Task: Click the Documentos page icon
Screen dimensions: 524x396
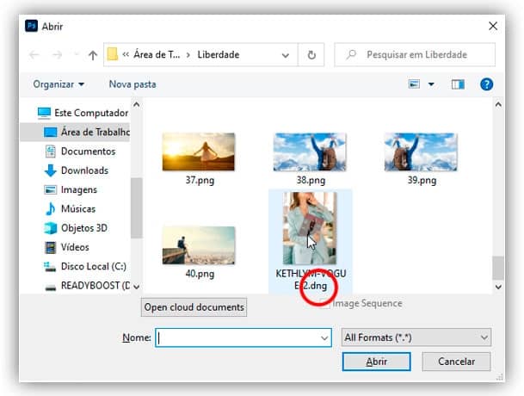Action: 51,152
